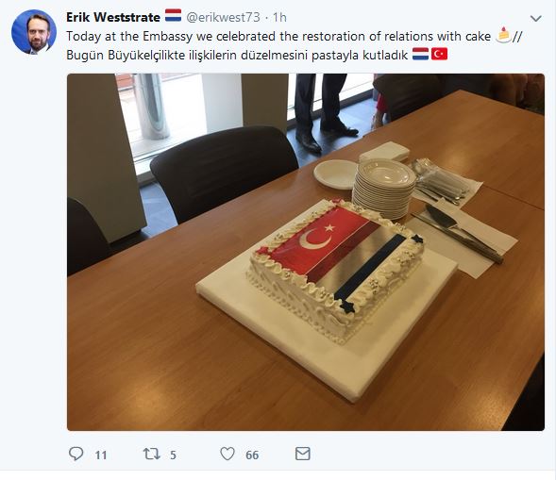Open Erik Weststrate's profile avatar
This screenshot has height=480, width=556.
(34, 32)
